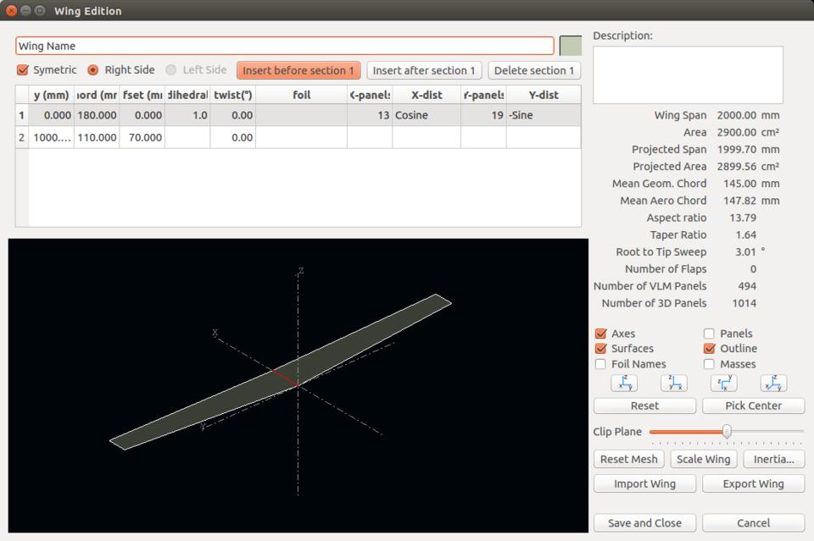The height and width of the screenshot is (541, 814).
Task: Enable the Panels display checkbox
Action: tap(710, 334)
